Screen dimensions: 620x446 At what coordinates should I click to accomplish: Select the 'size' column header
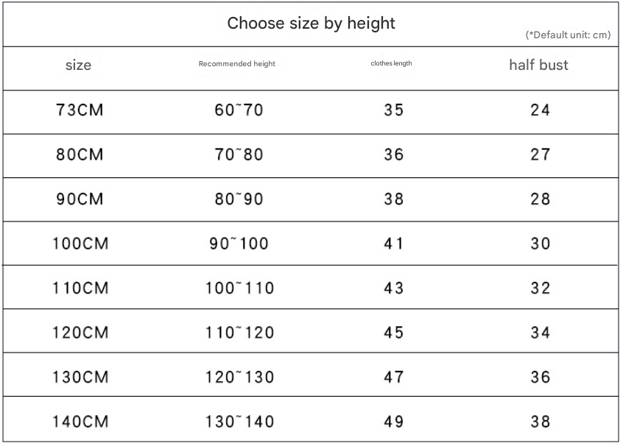pyautogui.click(x=78, y=65)
